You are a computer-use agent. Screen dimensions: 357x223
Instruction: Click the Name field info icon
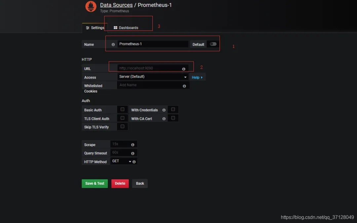(x=113, y=45)
